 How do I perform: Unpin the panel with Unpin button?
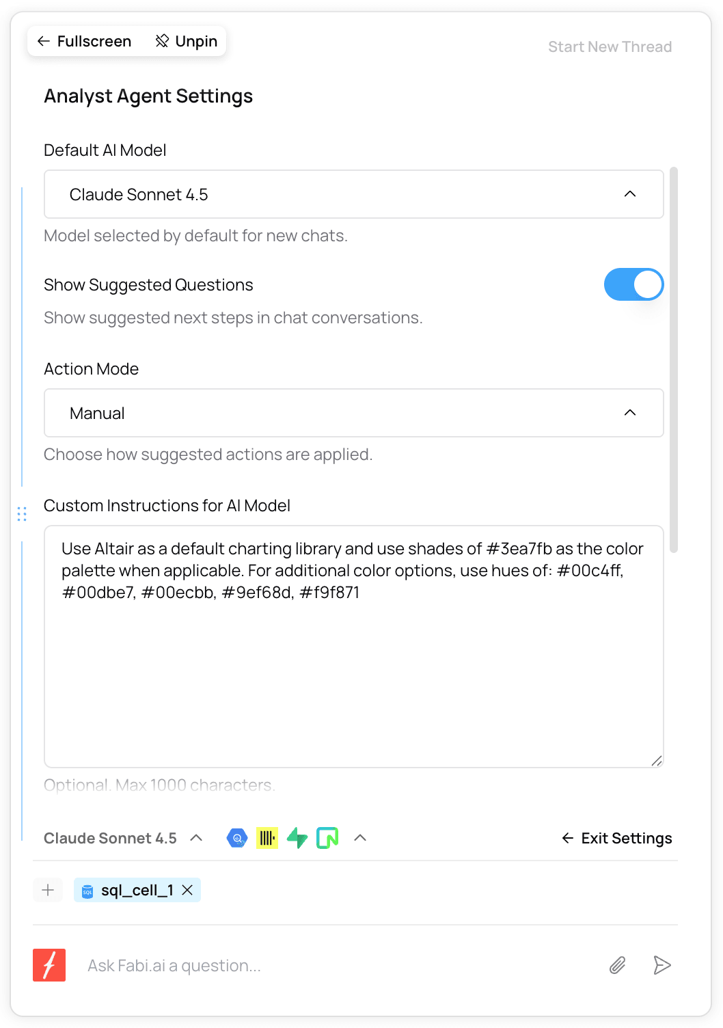click(x=187, y=42)
